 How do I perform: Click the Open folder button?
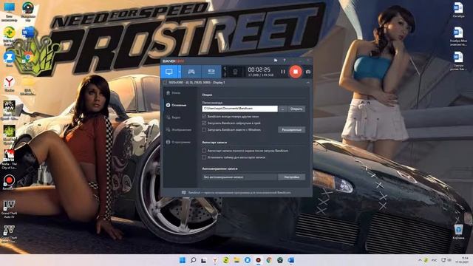click(296, 109)
